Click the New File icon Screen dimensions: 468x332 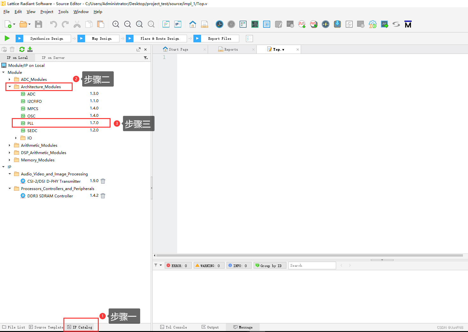[8, 24]
